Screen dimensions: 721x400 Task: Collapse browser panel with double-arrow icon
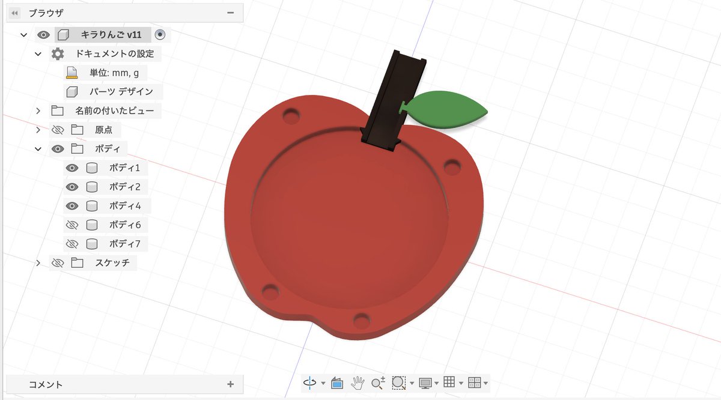point(15,13)
